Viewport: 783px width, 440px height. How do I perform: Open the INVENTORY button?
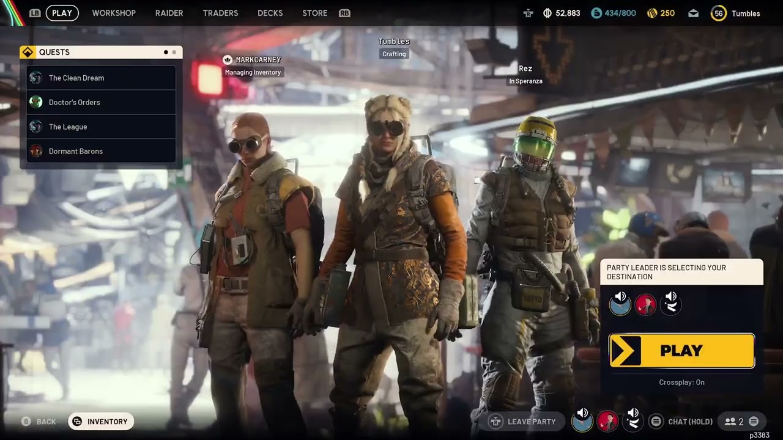pos(101,421)
